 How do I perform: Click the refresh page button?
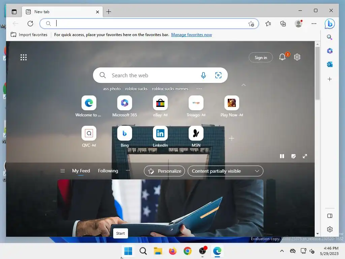pyautogui.click(x=30, y=23)
